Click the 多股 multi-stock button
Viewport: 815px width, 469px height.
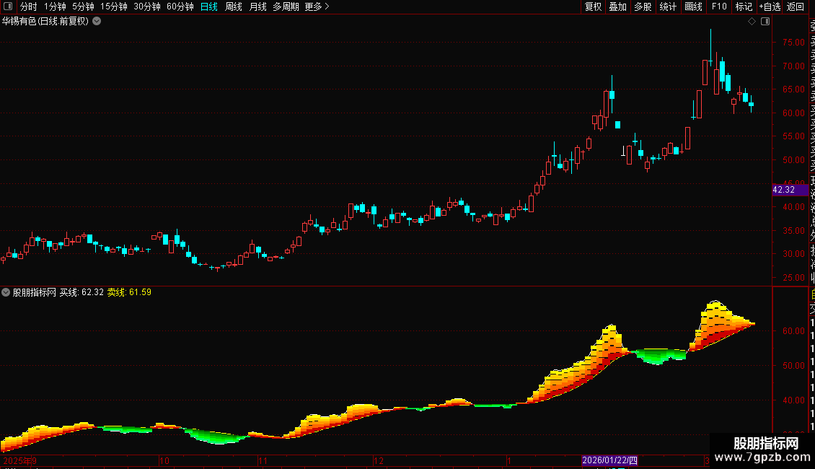click(643, 6)
